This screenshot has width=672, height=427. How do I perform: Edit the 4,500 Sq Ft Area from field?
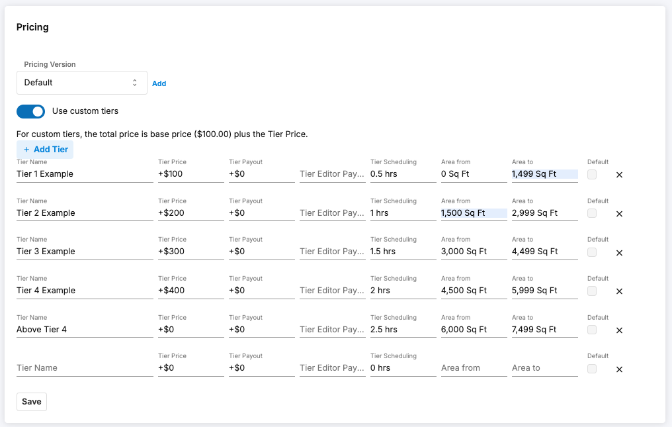click(474, 291)
